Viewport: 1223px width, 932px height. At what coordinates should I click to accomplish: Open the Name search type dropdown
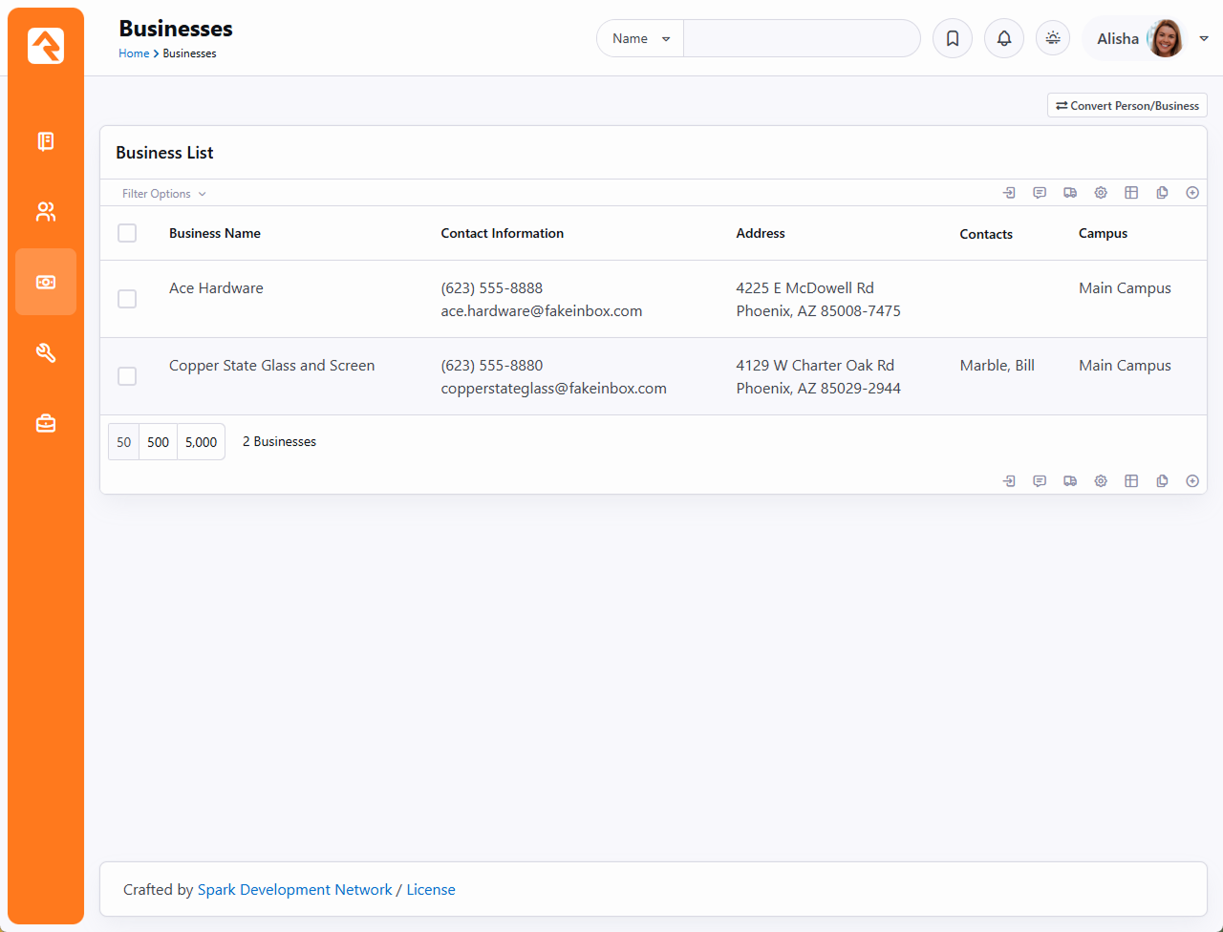pos(640,38)
